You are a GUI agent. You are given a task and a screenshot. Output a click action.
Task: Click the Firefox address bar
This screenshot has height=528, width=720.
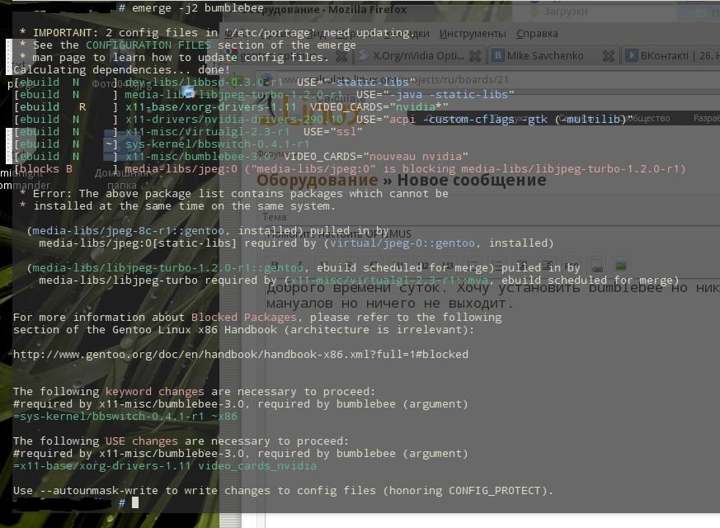487,79
